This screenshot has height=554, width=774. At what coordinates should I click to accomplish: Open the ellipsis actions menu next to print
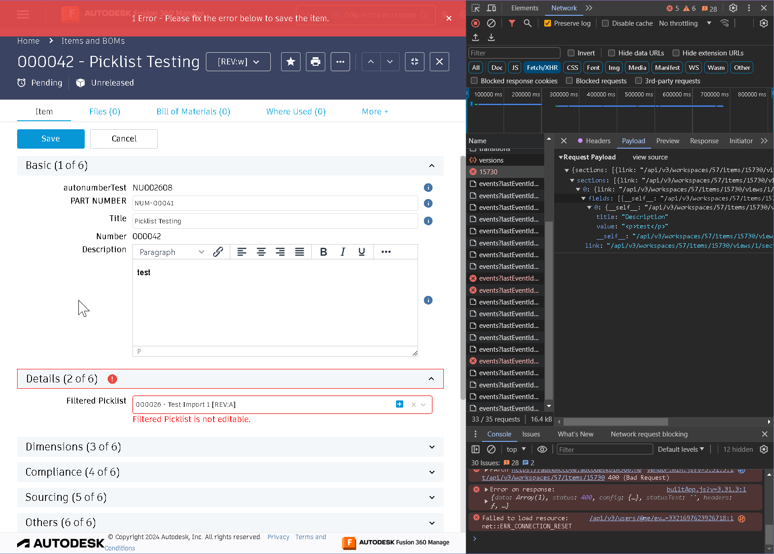pos(340,62)
